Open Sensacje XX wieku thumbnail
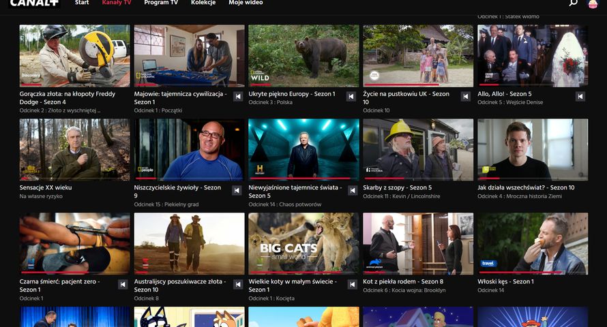The width and height of the screenshot is (607, 327). (75, 150)
